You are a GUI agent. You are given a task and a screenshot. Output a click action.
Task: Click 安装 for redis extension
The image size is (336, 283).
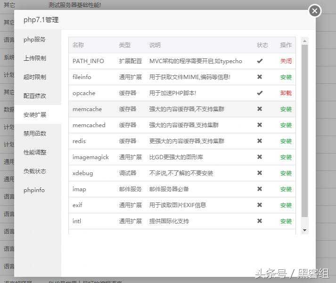click(x=286, y=141)
